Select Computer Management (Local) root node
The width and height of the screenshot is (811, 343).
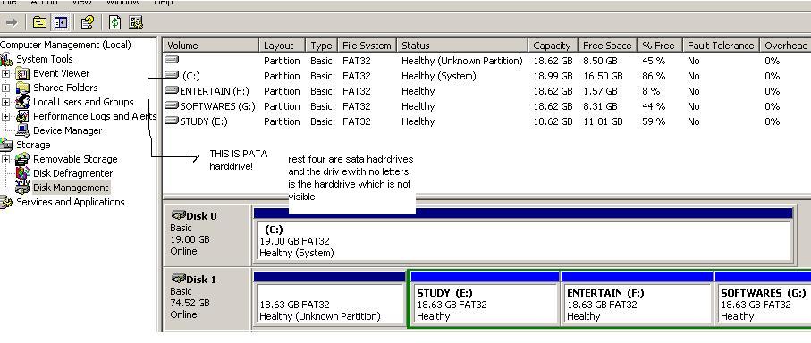coord(65,45)
